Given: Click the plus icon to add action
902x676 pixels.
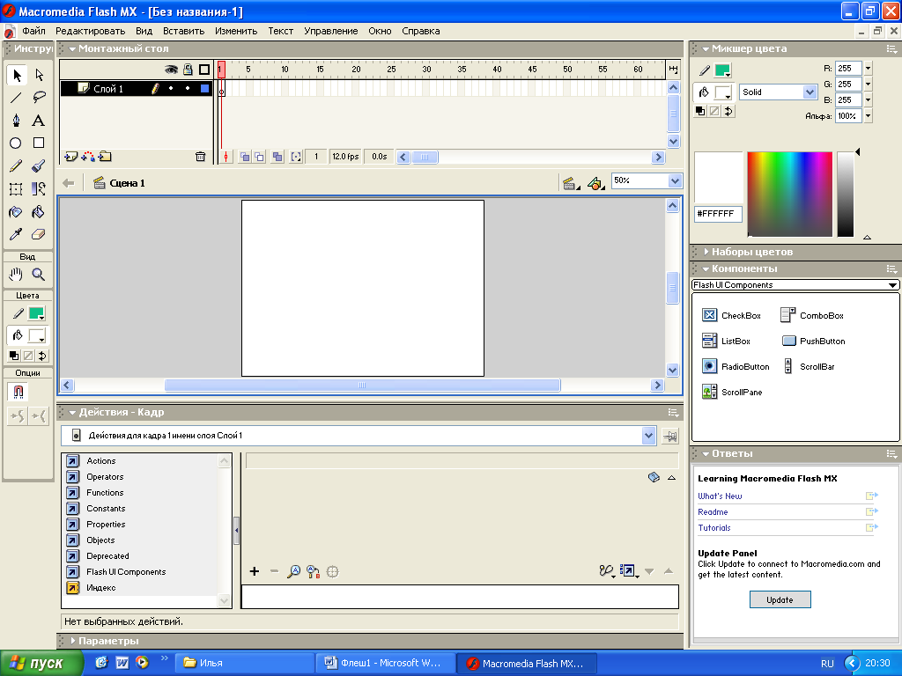Looking at the screenshot, I should click(x=255, y=571).
